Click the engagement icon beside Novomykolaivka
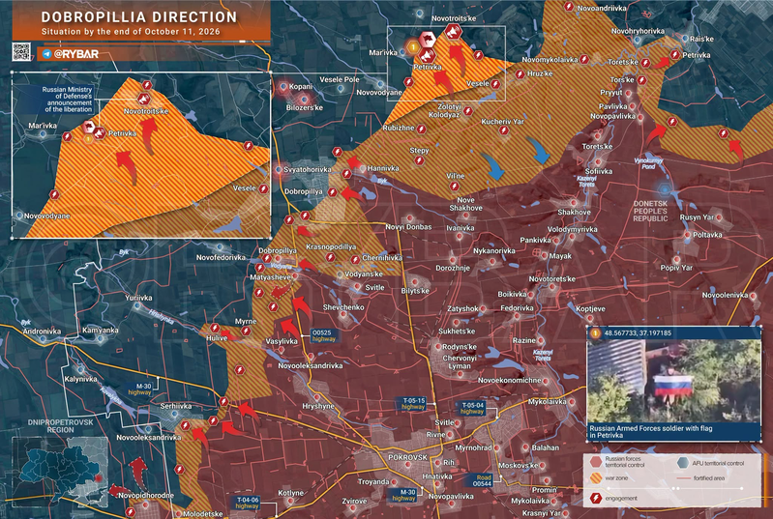 point(584,60)
